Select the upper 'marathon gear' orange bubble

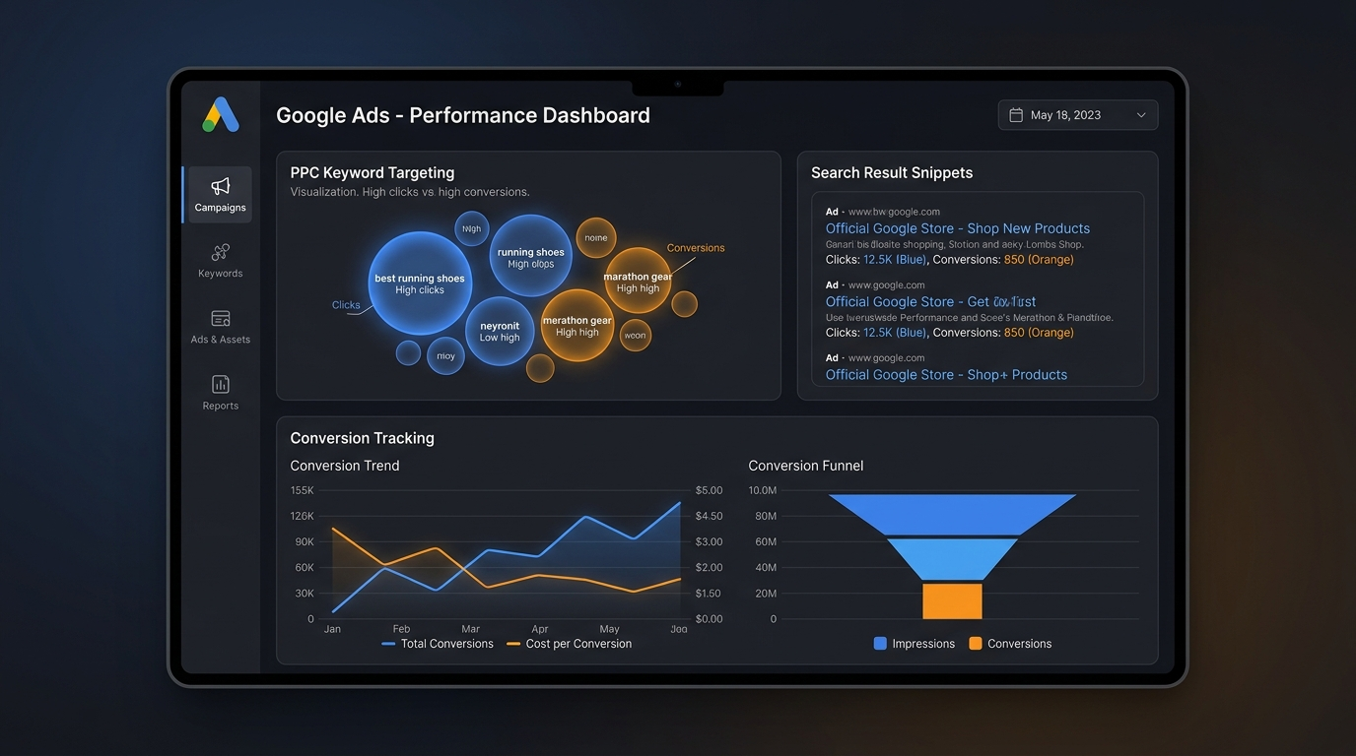638,281
